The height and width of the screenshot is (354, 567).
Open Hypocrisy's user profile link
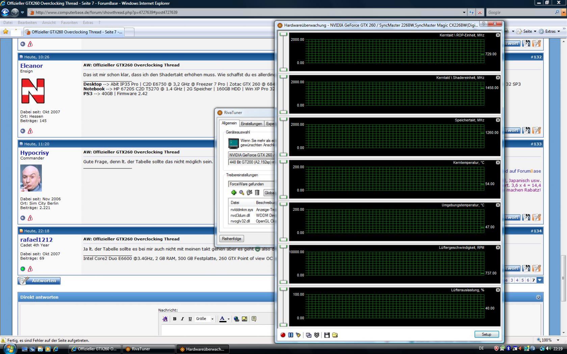pyautogui.click(x=34, y=153)
